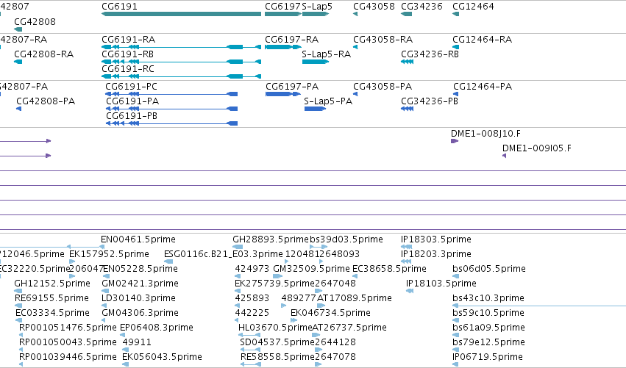Click EST GM32509.5prime

click(x=311, y=269)
